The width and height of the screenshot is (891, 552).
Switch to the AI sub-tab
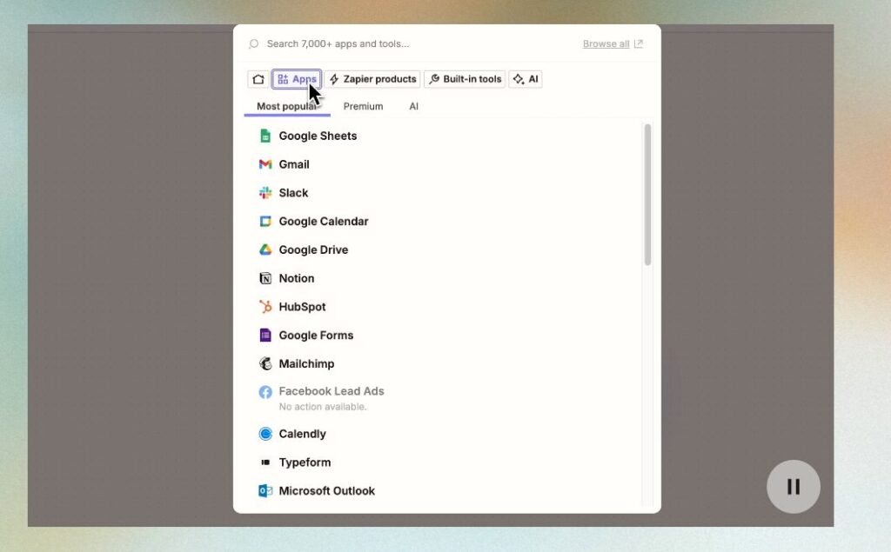click(413, 106)
